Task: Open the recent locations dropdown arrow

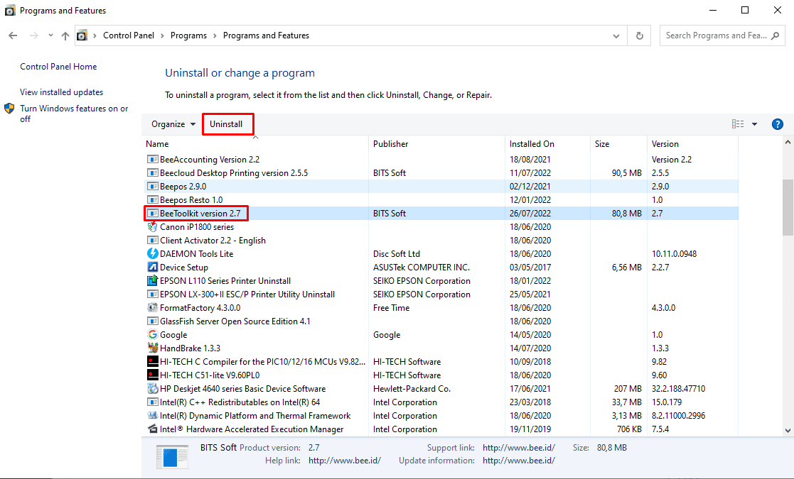Action: (50, 35)
